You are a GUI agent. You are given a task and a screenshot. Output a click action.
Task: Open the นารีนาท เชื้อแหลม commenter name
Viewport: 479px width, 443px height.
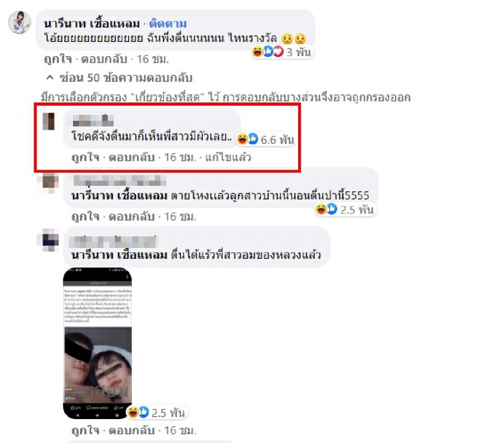point(92,23)
